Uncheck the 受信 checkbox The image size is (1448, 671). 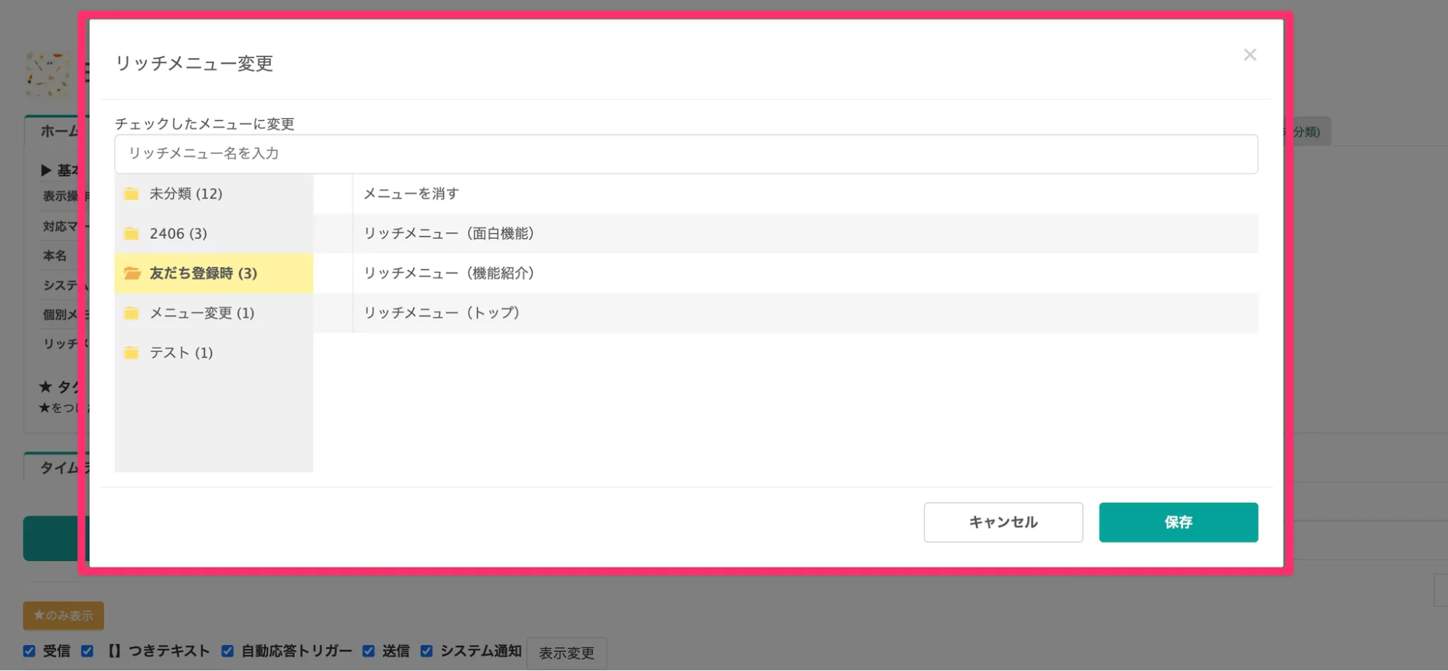click(x=29, y=651)
